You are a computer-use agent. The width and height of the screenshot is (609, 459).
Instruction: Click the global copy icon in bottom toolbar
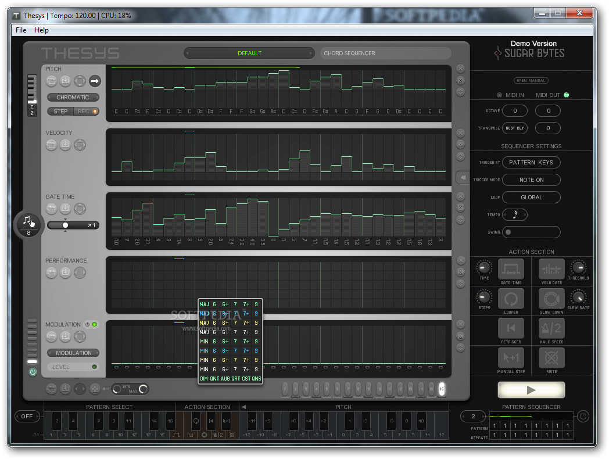(x=51, y=389)
